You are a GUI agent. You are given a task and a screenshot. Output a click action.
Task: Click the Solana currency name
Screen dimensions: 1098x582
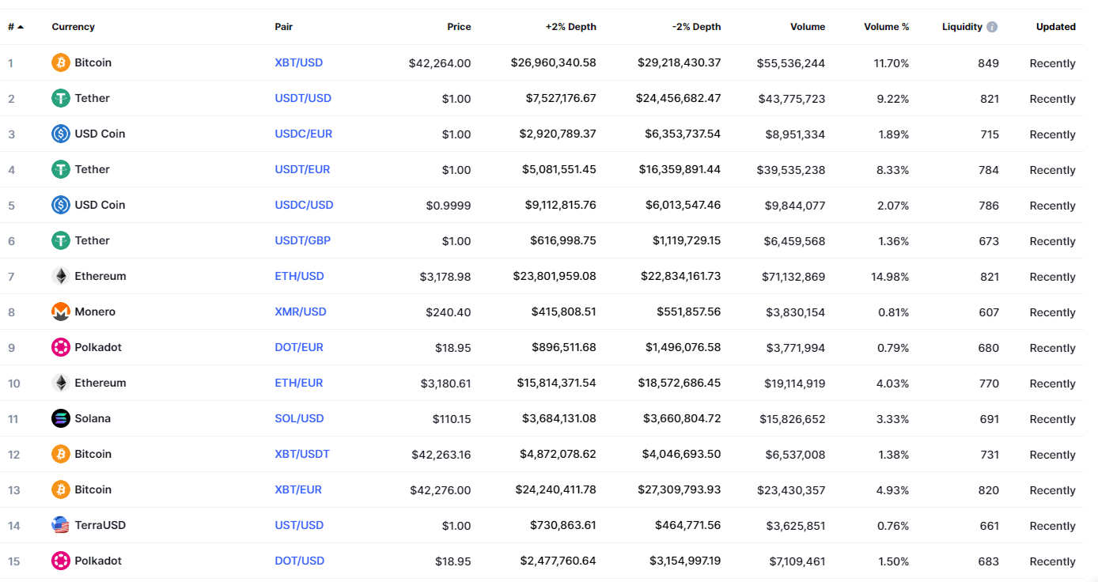(93, 418)
